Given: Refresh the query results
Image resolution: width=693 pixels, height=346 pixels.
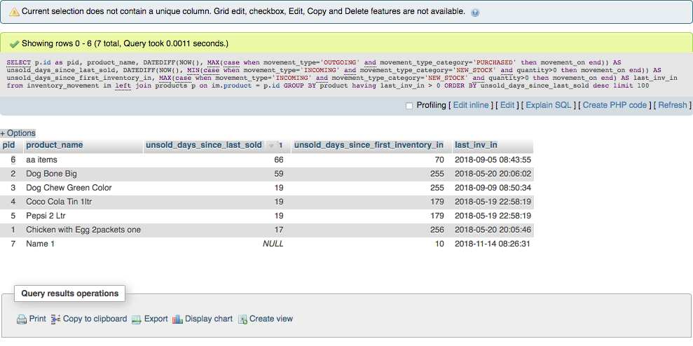Looking at the screenshot, I should 672,105.
